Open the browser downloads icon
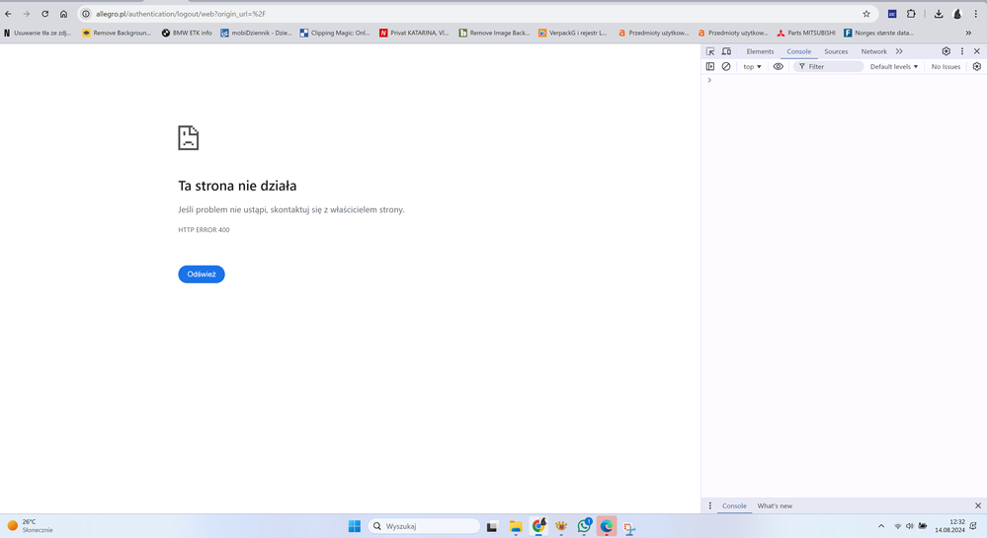Image resolution: width=987 pixels, height=538 pixels. (x=938, y=14)
